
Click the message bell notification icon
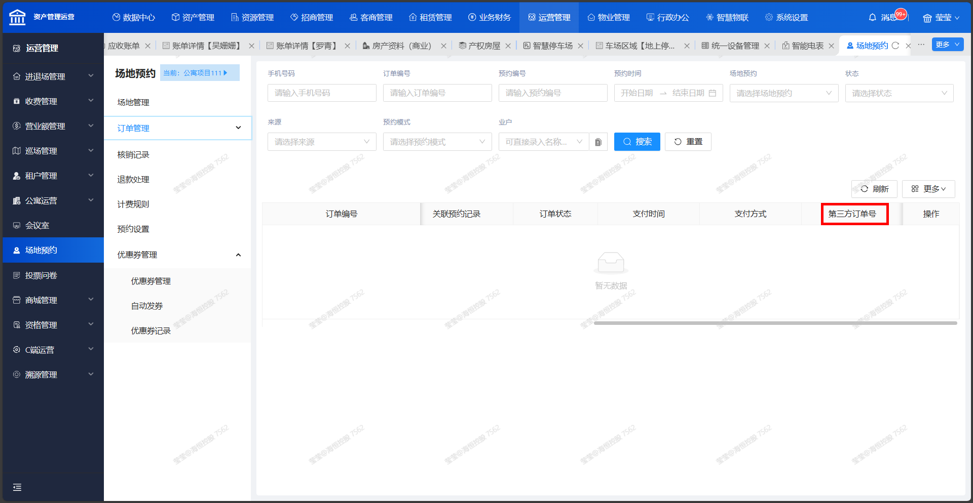tap(872, 18)
